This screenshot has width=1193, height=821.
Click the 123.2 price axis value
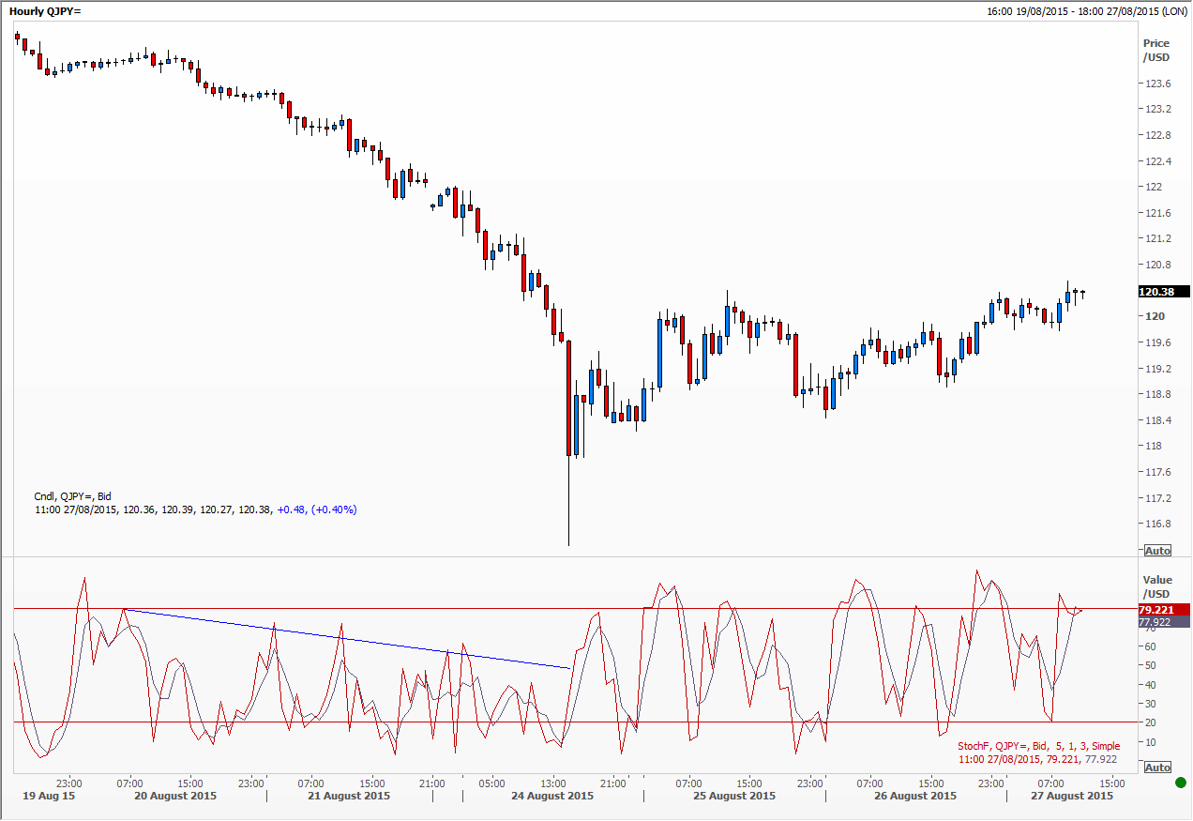1156,109
